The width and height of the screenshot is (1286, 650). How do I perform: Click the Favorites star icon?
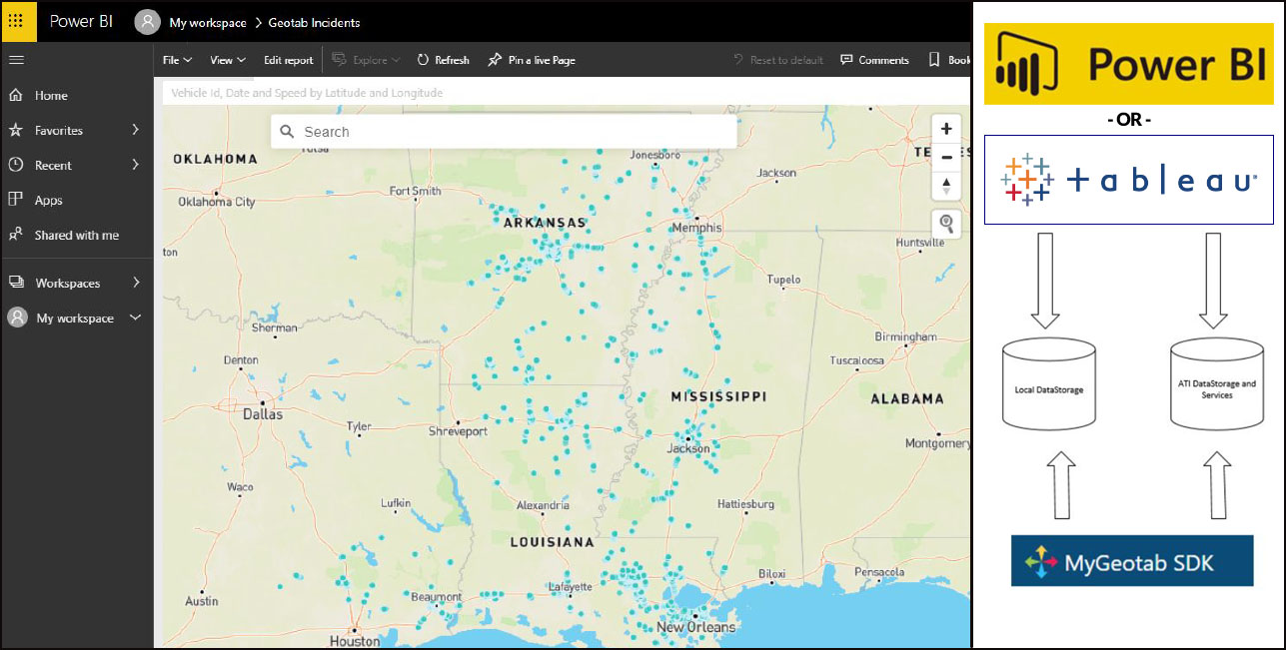[x=16, y=131]
